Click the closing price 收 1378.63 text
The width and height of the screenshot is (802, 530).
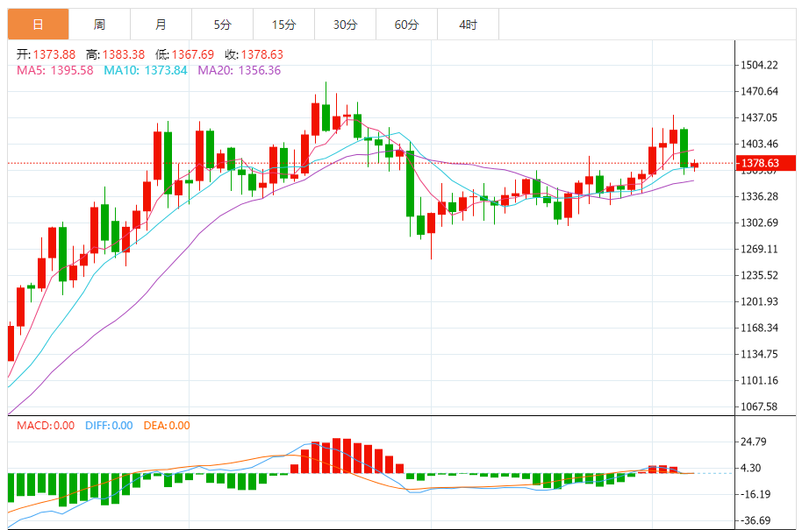click(254, 54)
